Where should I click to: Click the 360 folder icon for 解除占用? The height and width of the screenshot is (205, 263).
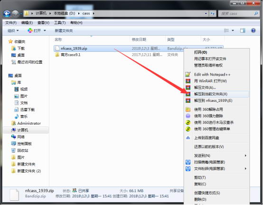(x=188, y=109)
